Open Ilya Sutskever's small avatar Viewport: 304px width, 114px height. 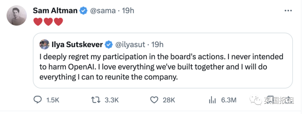pos(45,45)
